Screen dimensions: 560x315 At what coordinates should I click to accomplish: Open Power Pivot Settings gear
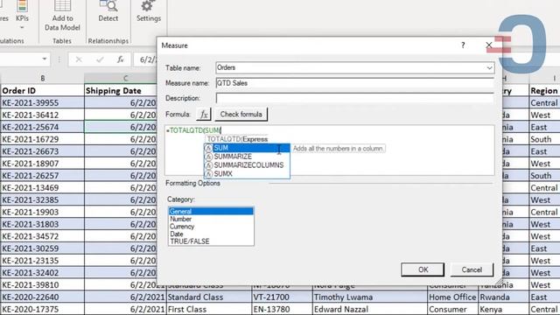click(148, 6)
